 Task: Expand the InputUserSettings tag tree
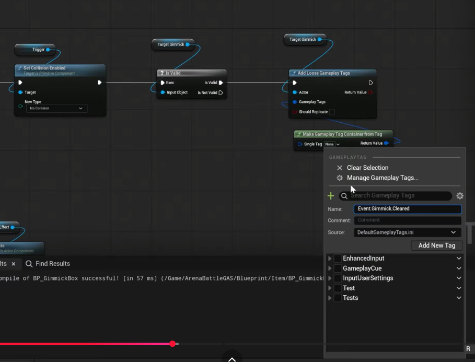tap(330, 278)
